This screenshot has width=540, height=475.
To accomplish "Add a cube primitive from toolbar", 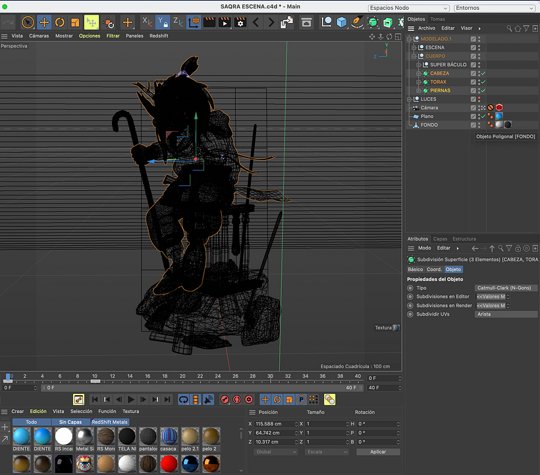I will point(341,23).
